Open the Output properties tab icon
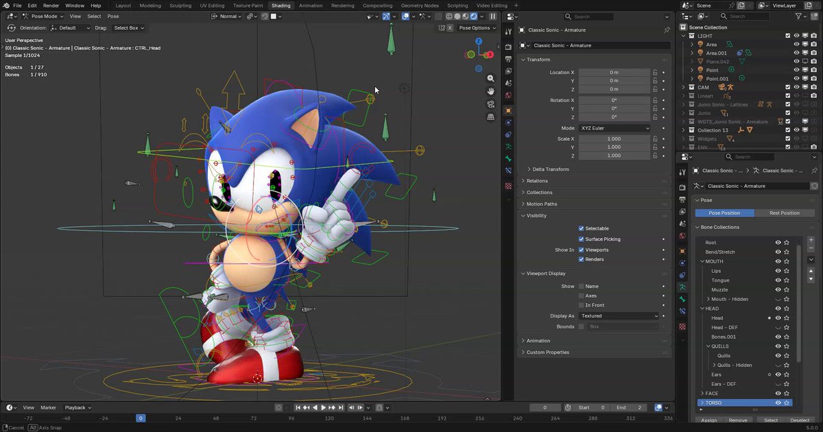 [508, 59]
